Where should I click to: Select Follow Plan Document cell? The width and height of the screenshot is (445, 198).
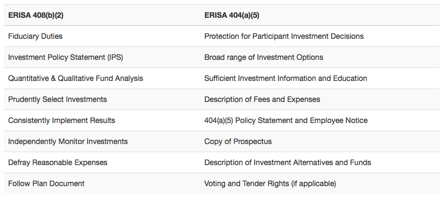point(46,183)
